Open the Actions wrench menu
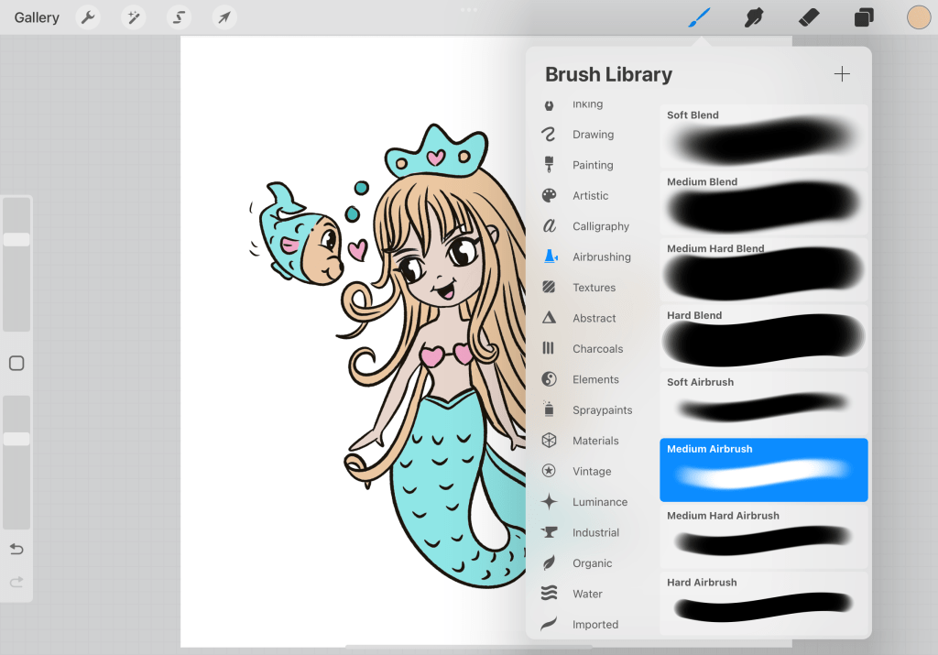This screenshot has height=655, width=938. [88, 17]
